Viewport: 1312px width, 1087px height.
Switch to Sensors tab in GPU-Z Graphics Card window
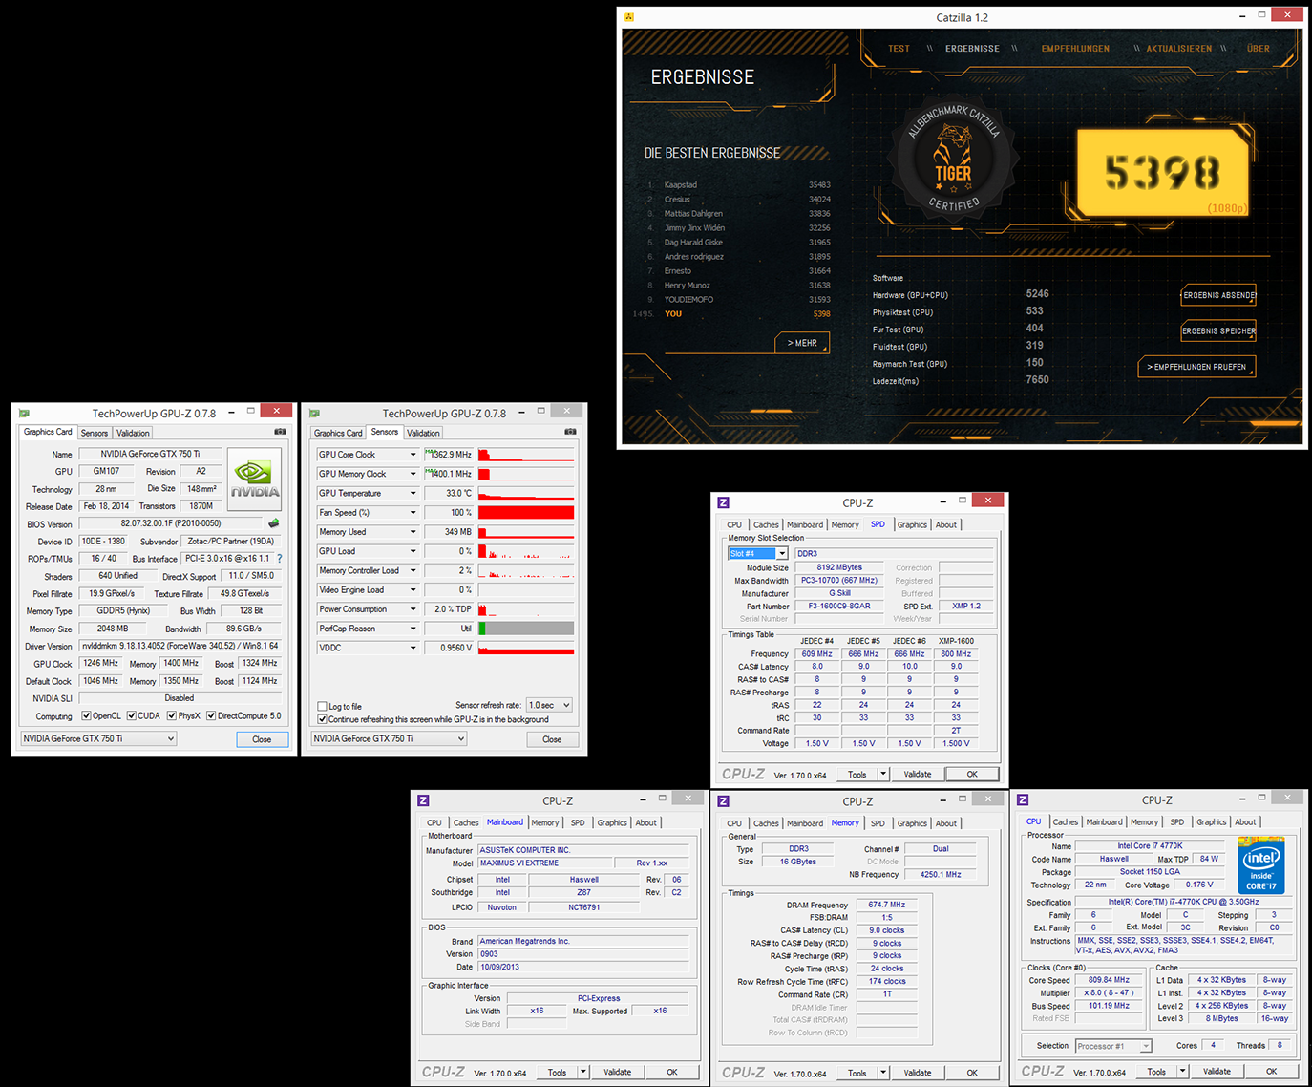click(95, 433)
